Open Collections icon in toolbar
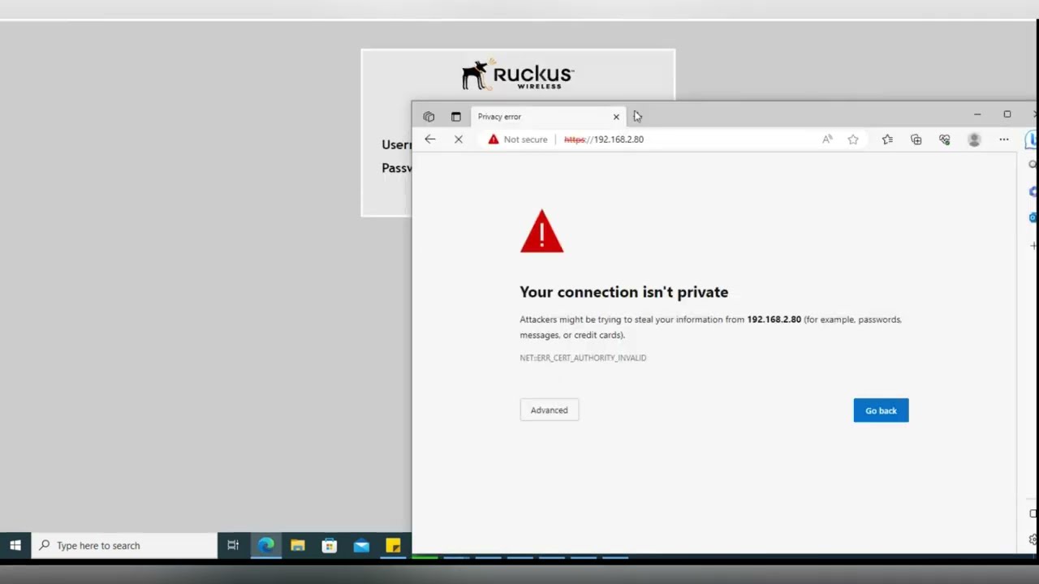The width and height of the screenshot is (1039, 584). click(x=916, y=140)
